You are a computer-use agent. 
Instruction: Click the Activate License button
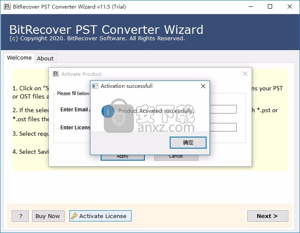coord(100,216)
